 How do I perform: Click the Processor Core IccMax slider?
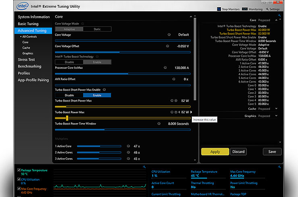[x=123, y=74]
